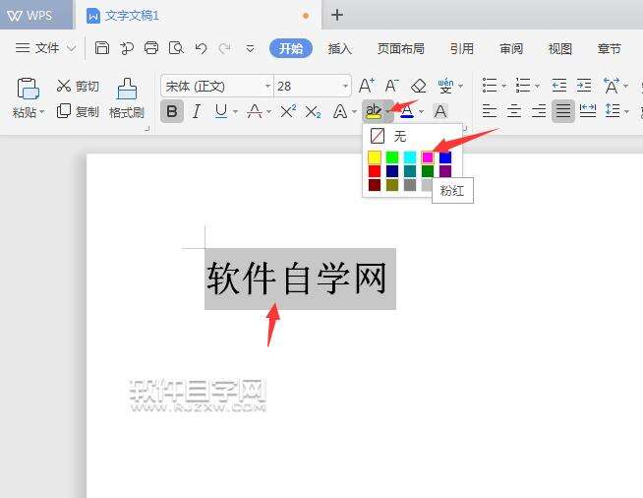Click the Redo arrow
The height and width of the screenshot is (498, 643).
coord(224,48)
